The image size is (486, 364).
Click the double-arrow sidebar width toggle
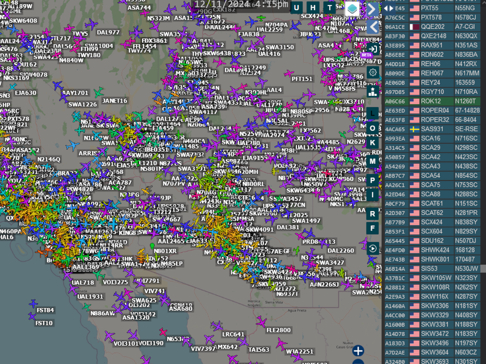click(x=388, y=8)
